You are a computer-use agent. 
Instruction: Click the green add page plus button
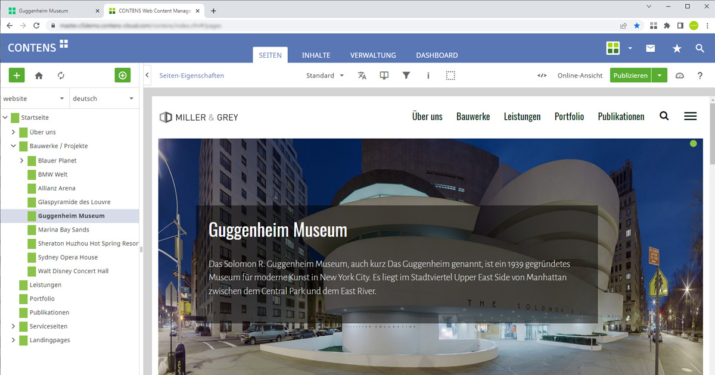17,76
